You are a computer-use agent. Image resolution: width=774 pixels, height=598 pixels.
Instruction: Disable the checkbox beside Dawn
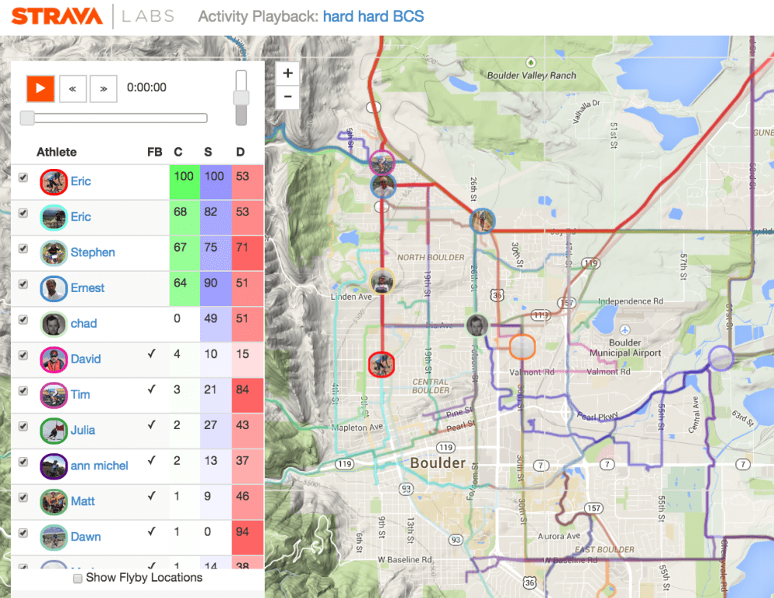pyautogui.click(x=22, y=533)
